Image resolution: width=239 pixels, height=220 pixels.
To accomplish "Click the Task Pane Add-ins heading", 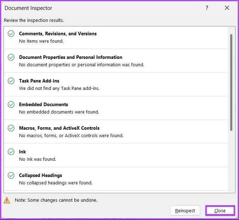I will click(x=39, y=81).
